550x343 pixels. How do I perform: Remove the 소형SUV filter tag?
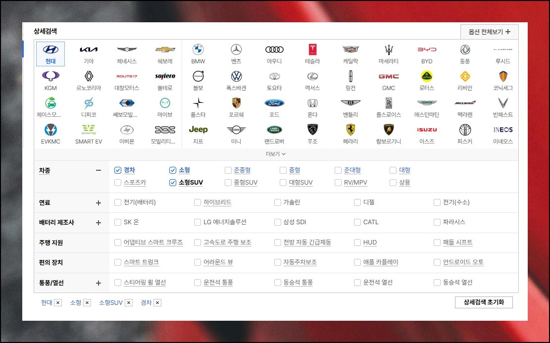129,303
